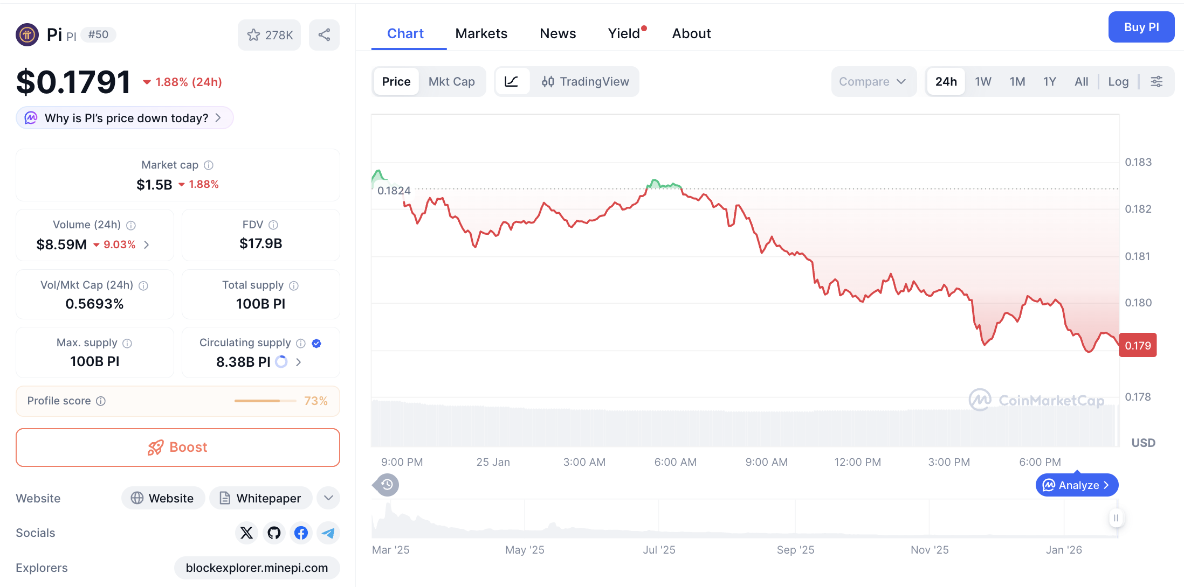This screenshot has height=587, width=1184.
Task: Switch to the Markets tab
Action: click(x=481, y=33)
